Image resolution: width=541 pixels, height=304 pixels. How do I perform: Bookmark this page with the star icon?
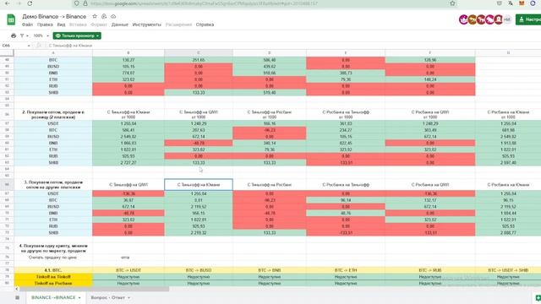pos(452,3)
